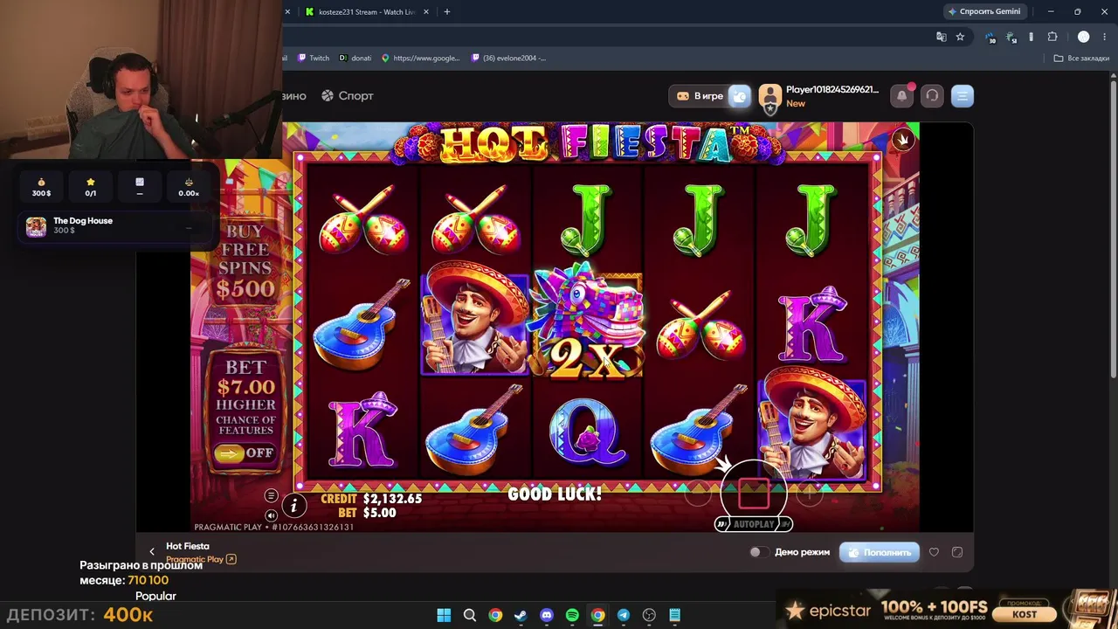
Task: Open the google.com bookmark
Action: (x=420, y=59)
